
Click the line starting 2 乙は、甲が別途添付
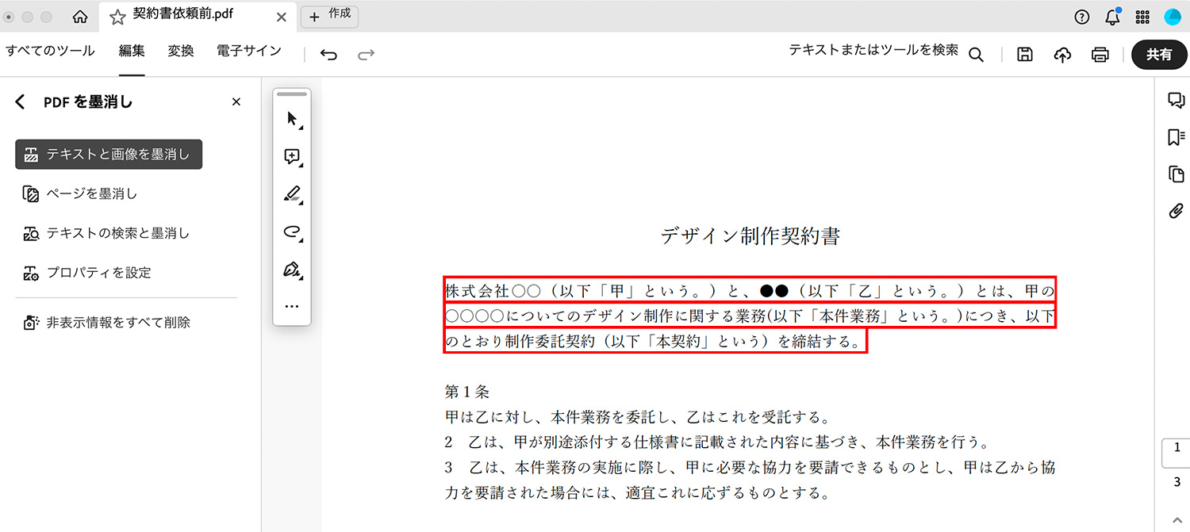click(717, 442)
